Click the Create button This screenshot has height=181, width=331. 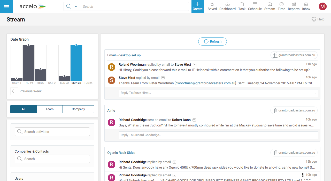point(197,6)
